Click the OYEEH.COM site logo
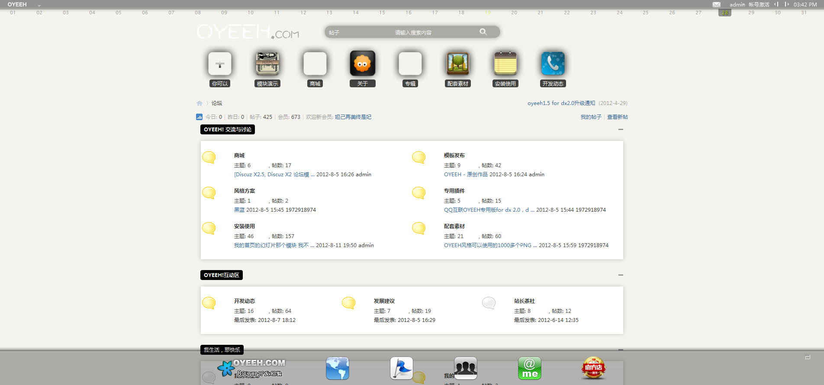The width and height of the screenshot is (824, 385). (x=248, y=32)
